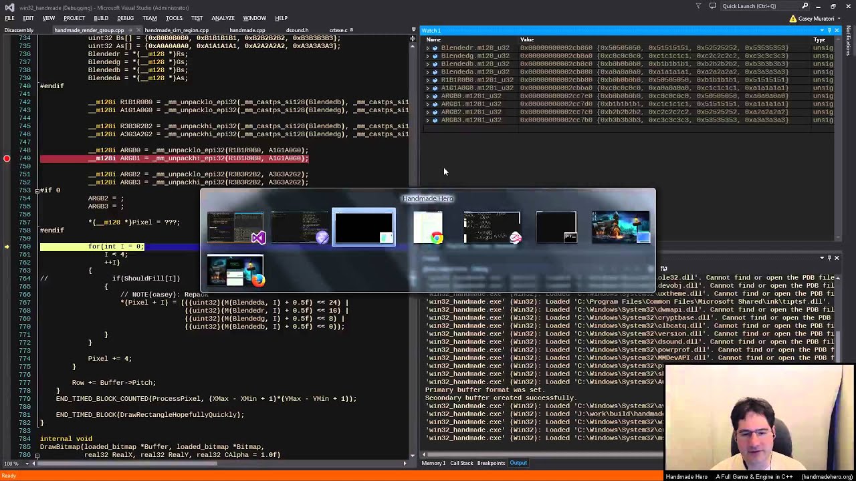
Task: Close the handmade_render_group.cpp tab
Action: pyautogui.click(x=138, y=30)
